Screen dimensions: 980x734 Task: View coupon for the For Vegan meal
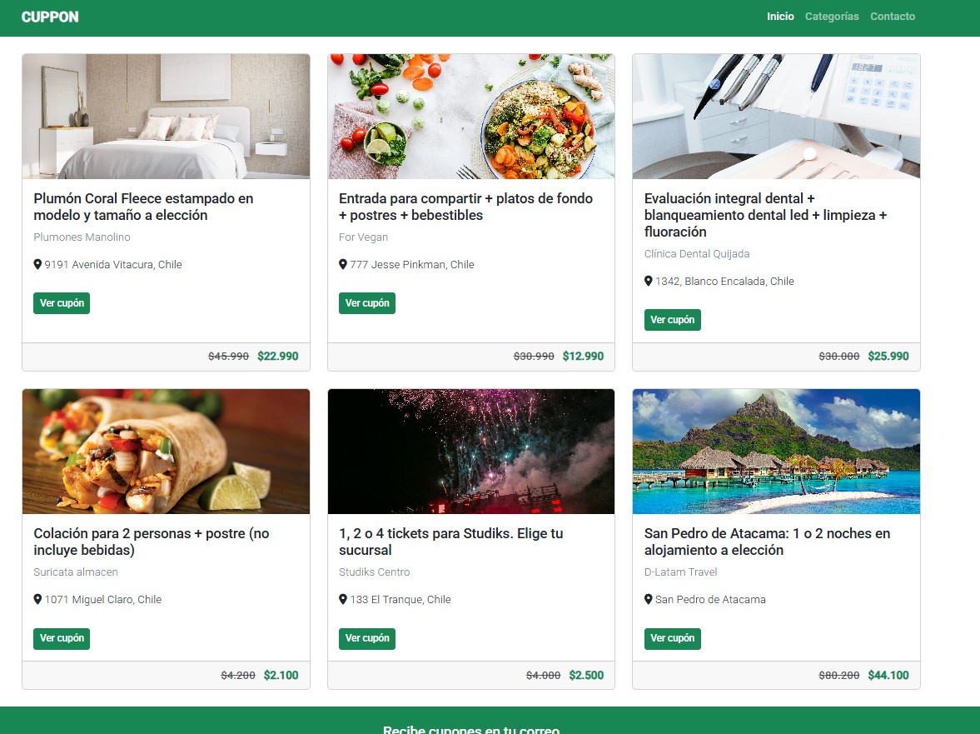coord(367,303)
